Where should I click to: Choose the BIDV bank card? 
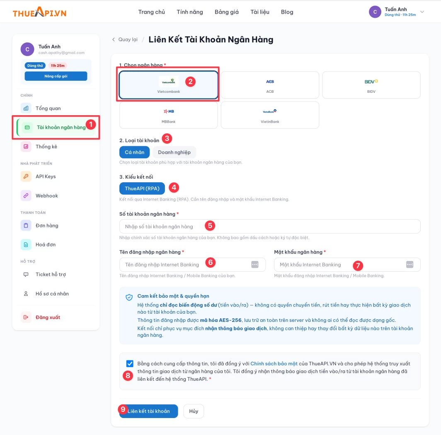click(371, 85)
